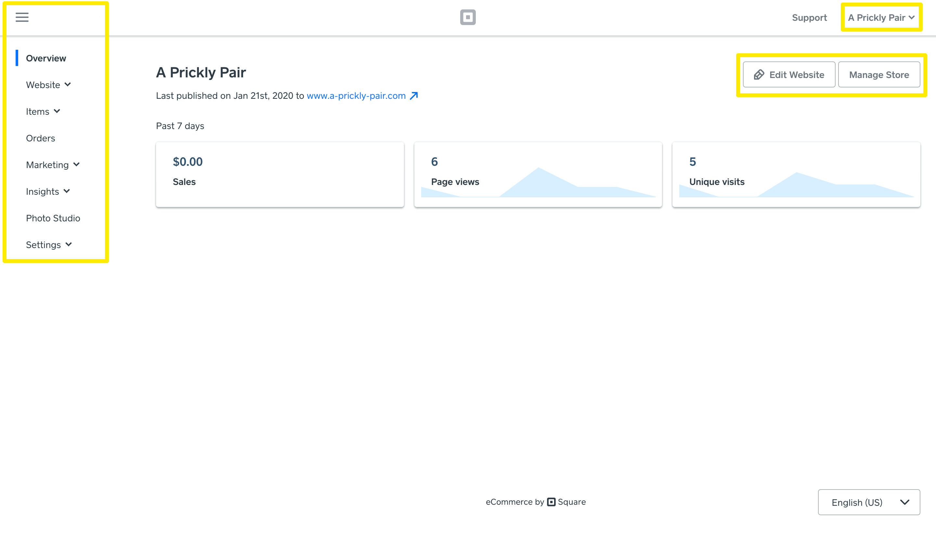Expand the Insights menu chevron
936x536 pixels.
tap(67, 191)
